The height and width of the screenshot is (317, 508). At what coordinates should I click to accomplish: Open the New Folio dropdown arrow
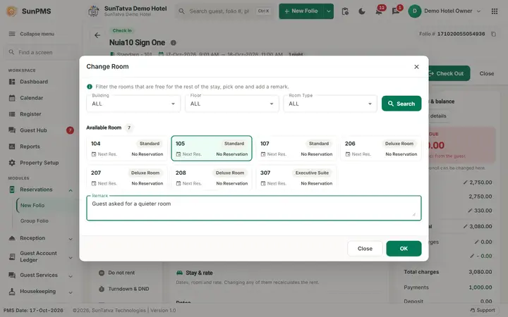click(x=329, y=11)
